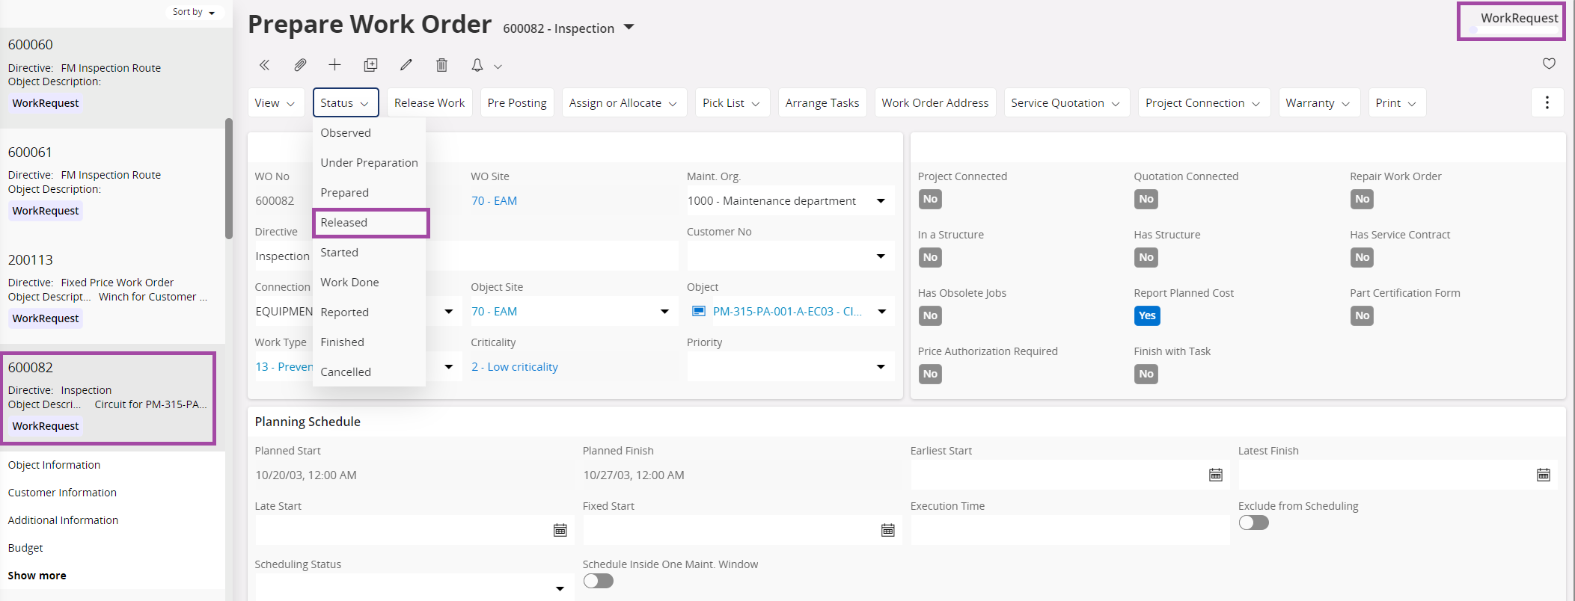Open the bell notifications icon

click(477, 65)
